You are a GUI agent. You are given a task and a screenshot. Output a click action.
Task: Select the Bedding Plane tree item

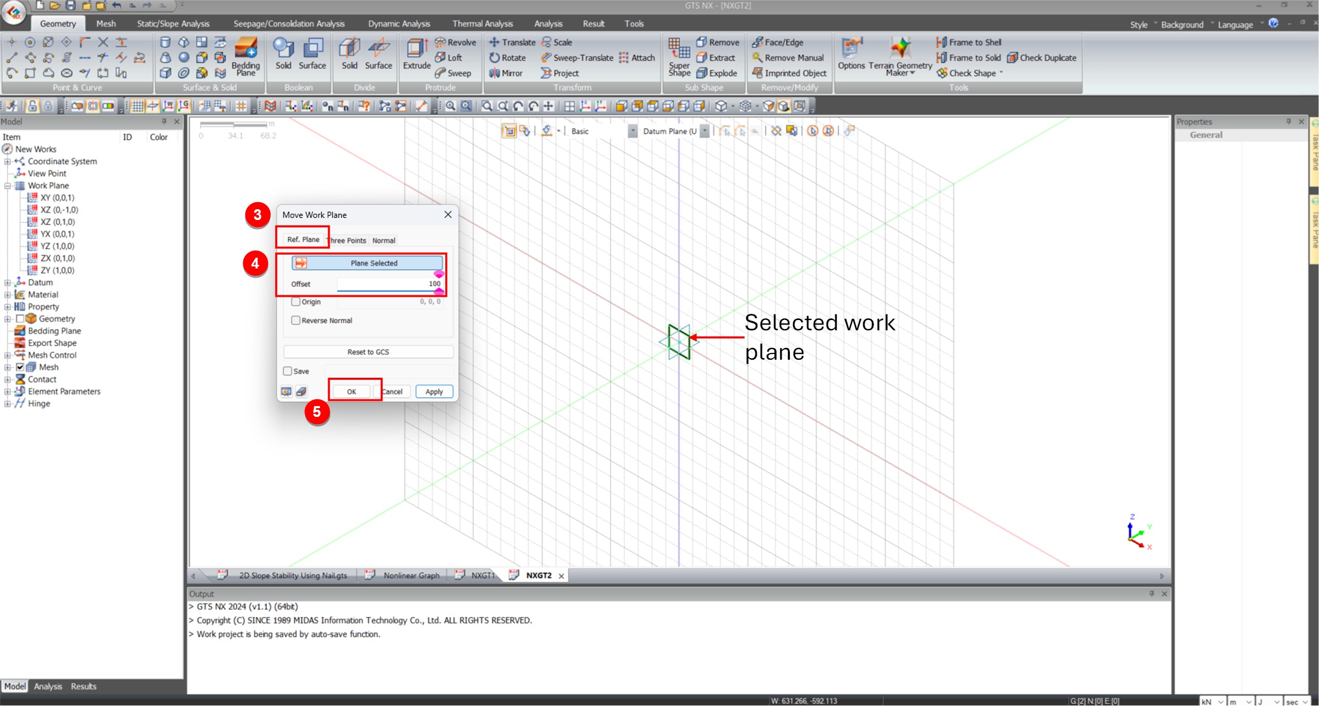tap(54, 331)
